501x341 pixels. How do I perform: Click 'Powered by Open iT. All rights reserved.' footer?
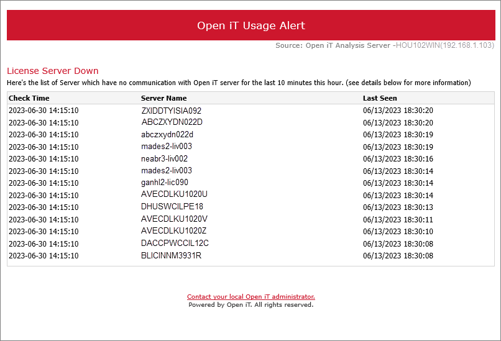[251, 305]
